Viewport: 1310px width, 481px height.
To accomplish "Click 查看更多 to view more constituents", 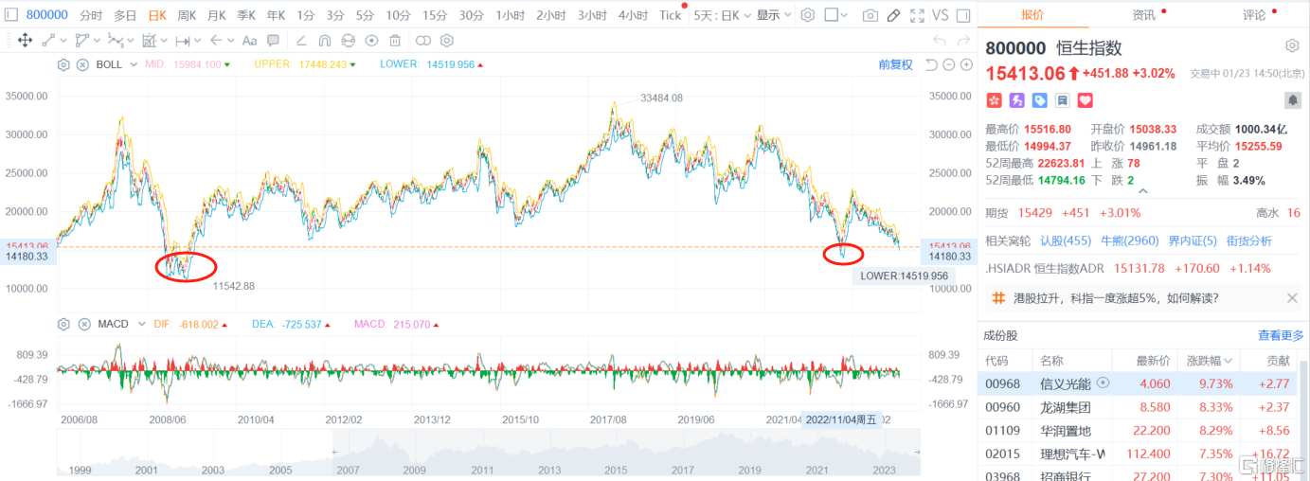I will point(1280,335).
